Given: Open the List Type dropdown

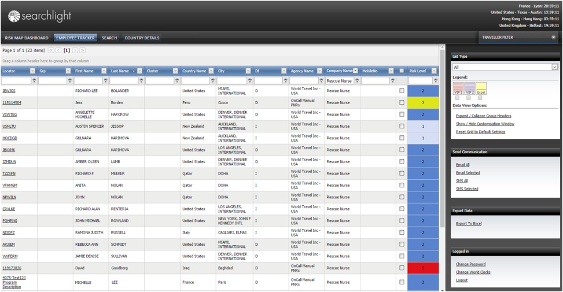Looking at the screenshot, I should [x=554, y=67].
